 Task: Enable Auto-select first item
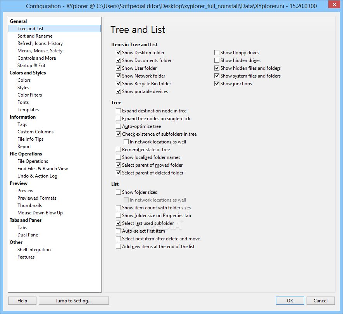pos(118,231)
